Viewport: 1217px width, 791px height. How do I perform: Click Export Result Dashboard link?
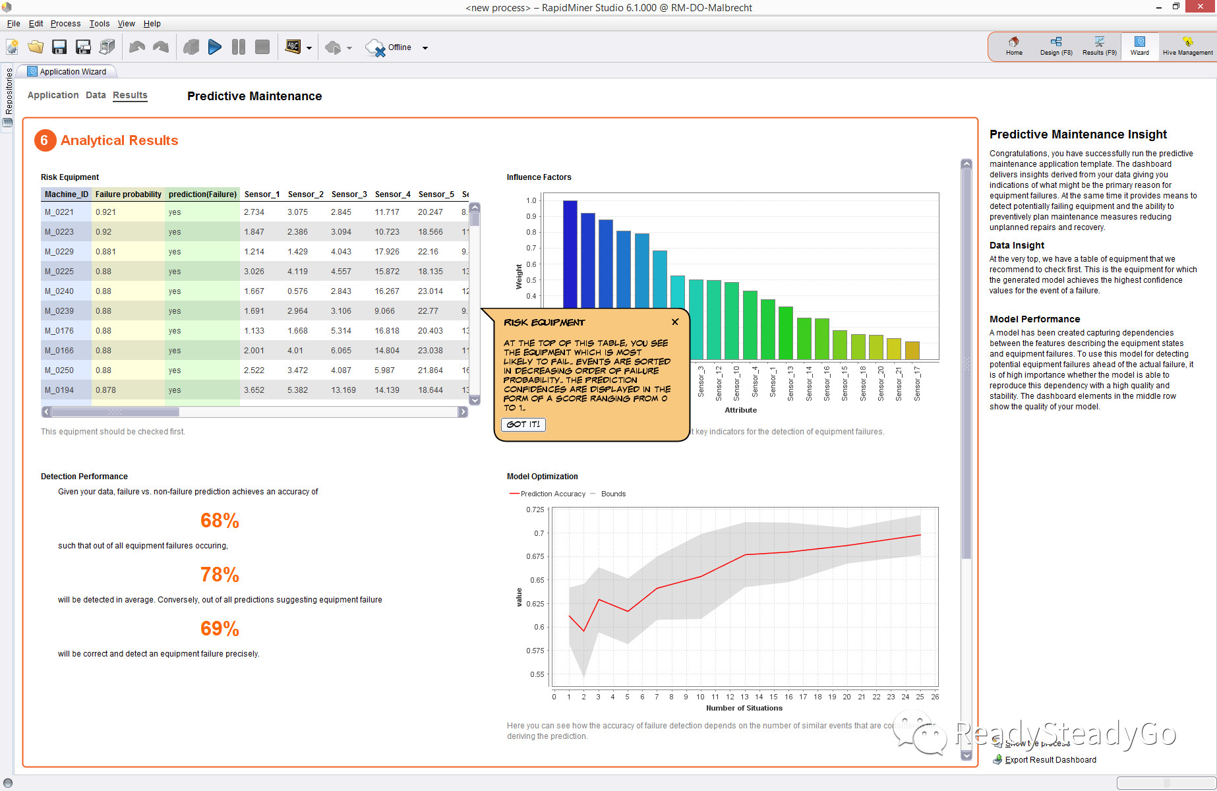point(1050,759)
